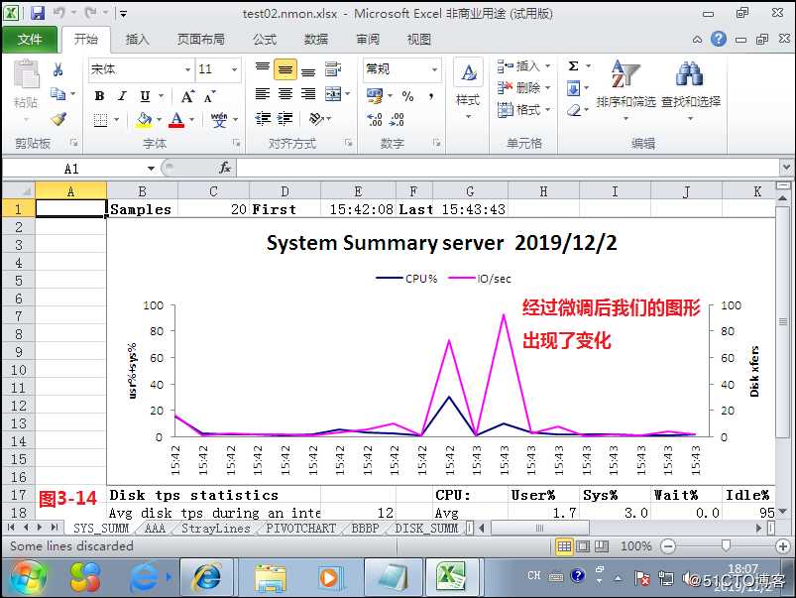The height and width of the screenshot is (598, 796).
Task: Click the insert function fx icon
Action: [x=225, y=168]
